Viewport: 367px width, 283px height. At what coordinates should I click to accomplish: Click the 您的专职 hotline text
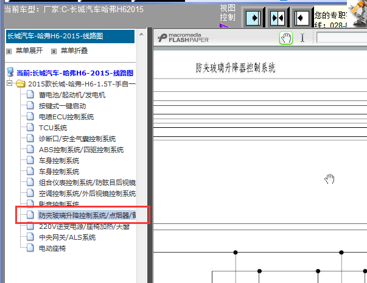tap(330, 19)
